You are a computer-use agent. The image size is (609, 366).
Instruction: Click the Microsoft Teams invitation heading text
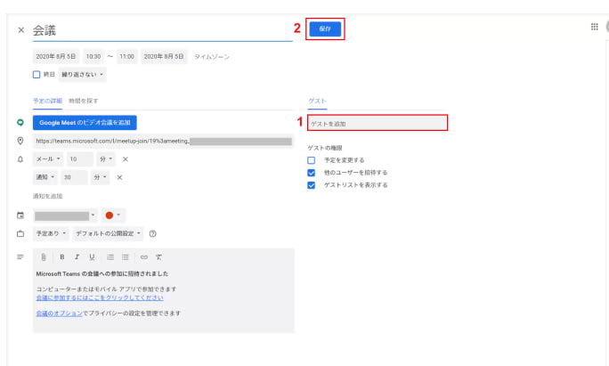tap(102, 274)
